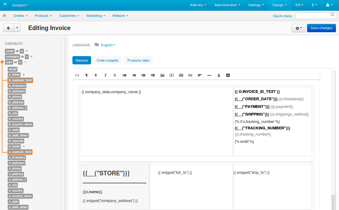
Task: Open the Website menu
Action: coord(120,16)
